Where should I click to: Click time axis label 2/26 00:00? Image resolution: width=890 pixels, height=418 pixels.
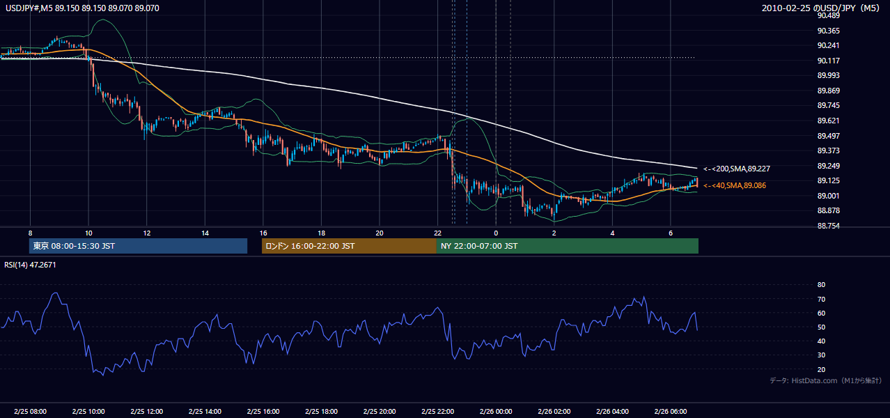click(495, 412)
